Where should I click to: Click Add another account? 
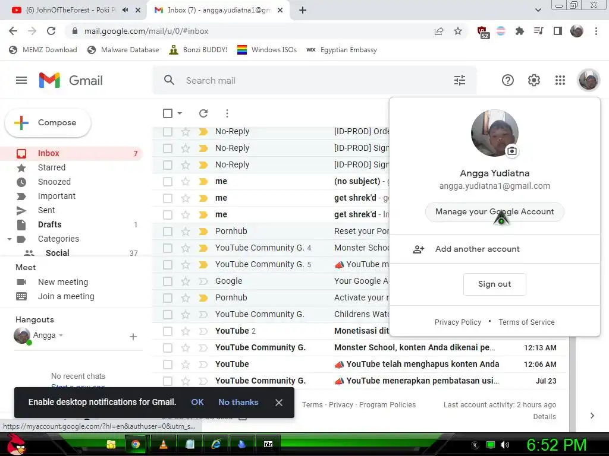pos(478,249)
